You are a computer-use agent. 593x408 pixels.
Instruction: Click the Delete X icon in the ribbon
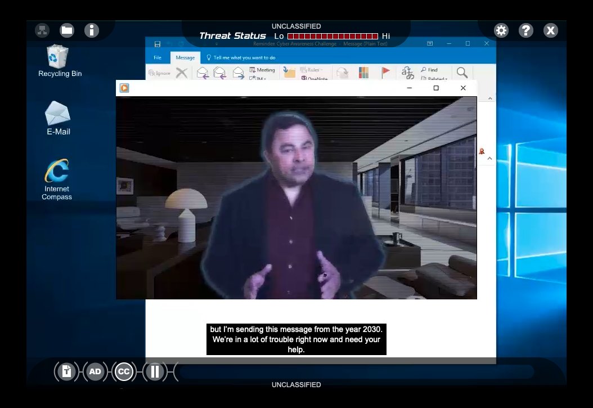click(181, 72)
